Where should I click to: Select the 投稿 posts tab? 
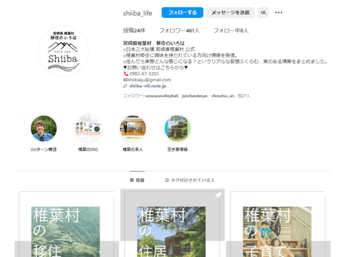(x=137, y=180)
